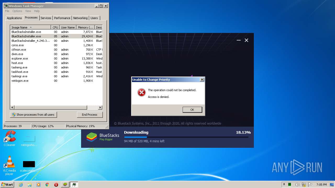
Task: Select BlueStacksInstaller.exe row using 29,424 K
Action: tap(56, 36)
